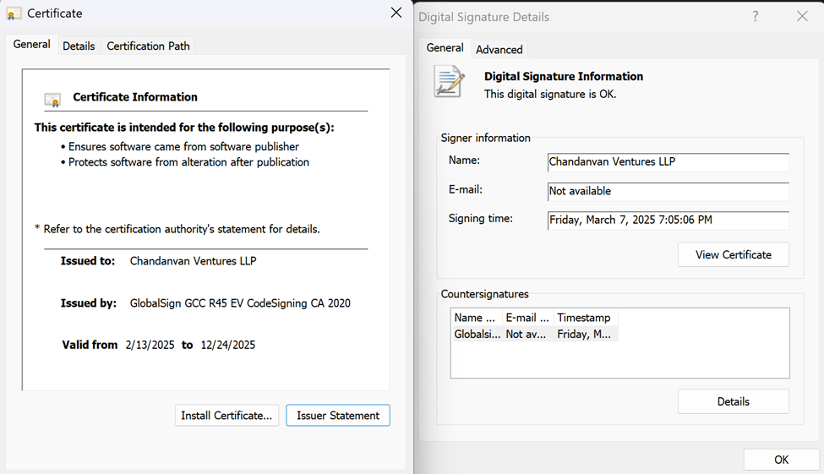
Task: Click the Name column header in Countersignatures
Action: [476, 318]
